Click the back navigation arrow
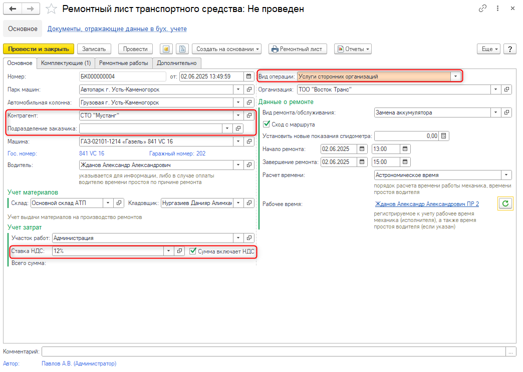The height and width of the screenshot is (372, 523). 13,9
